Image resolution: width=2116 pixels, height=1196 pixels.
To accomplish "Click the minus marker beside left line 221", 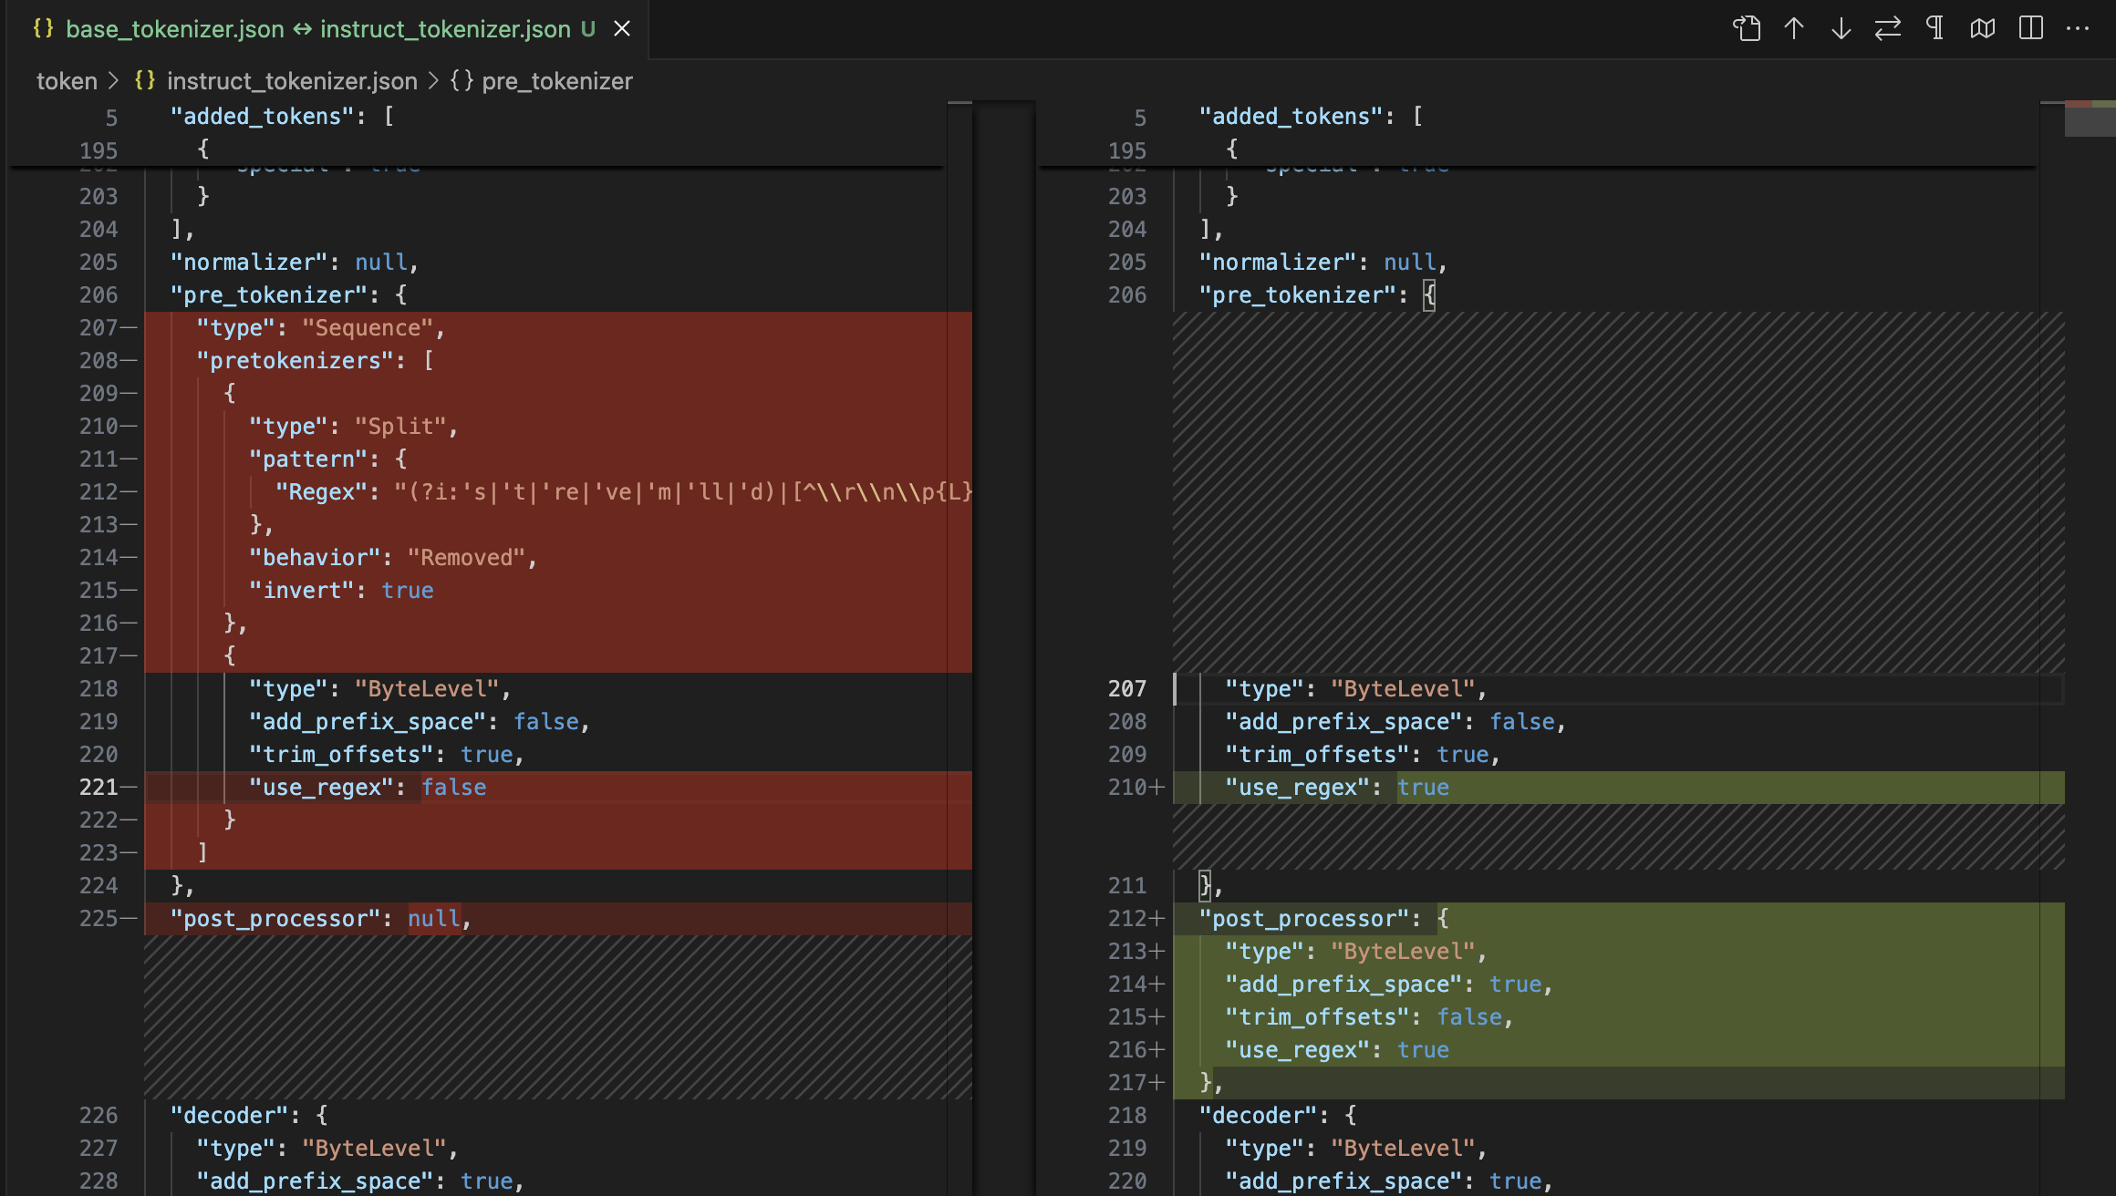I will pos(129,788).
